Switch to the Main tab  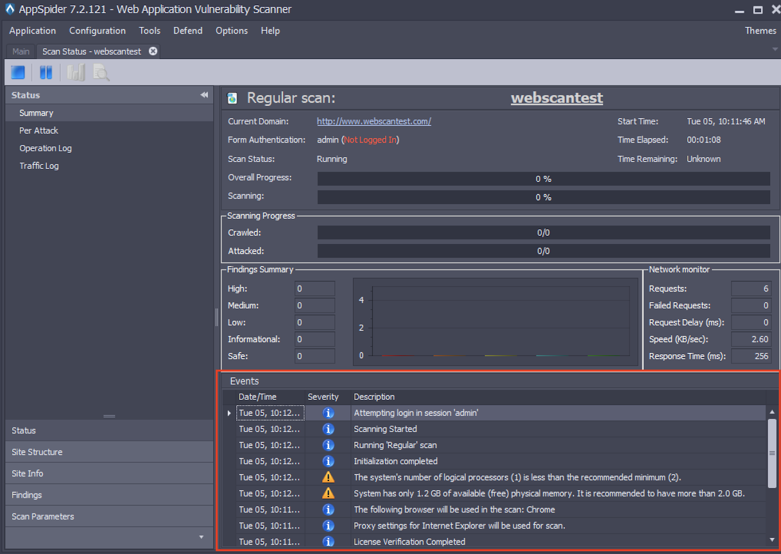21,51
